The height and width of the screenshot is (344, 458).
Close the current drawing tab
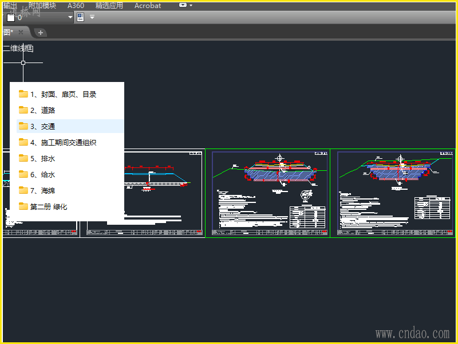[21, 32]
